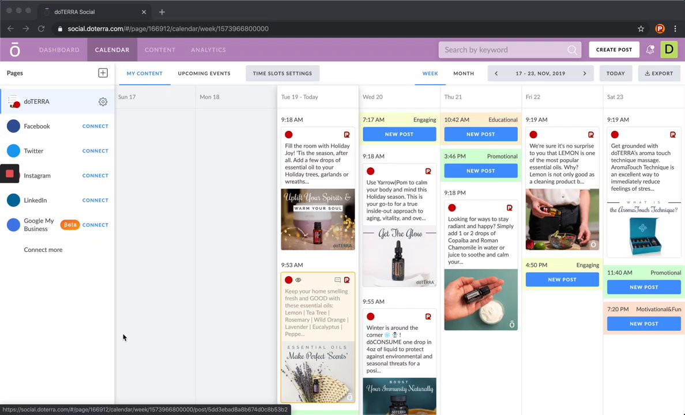
Task: Click the Google My Business circle icon
Action: (13, 225)
